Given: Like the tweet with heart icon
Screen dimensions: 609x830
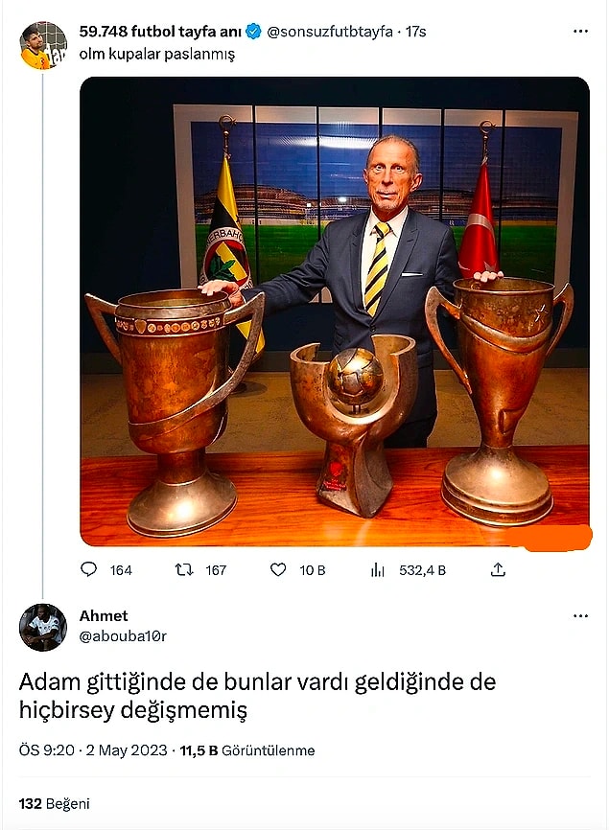Looking at the screenshot, I should tap(278, 569).
